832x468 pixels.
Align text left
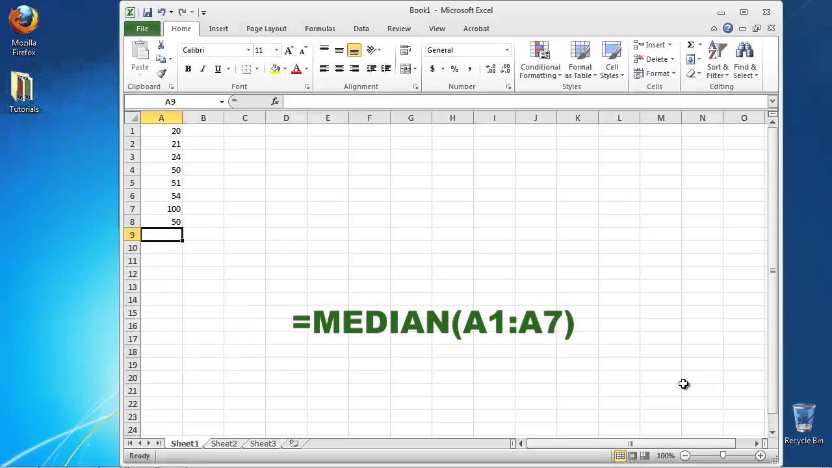point(324,69)
